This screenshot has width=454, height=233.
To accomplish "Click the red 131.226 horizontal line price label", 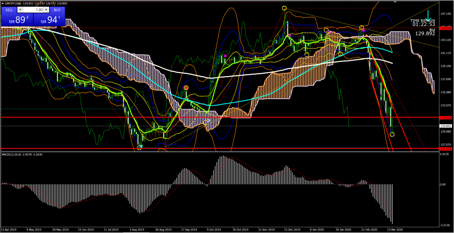I will pos(446,118).
